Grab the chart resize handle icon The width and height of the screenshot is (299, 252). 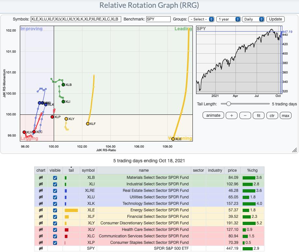coord(295,150)
